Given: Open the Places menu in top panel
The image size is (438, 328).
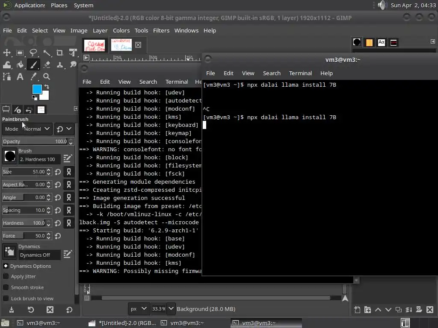Looking at the screenshot, I should (x=59, y=5).
